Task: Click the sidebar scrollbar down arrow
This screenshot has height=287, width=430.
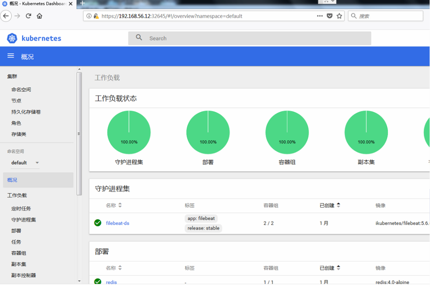Action: point(79,281)
